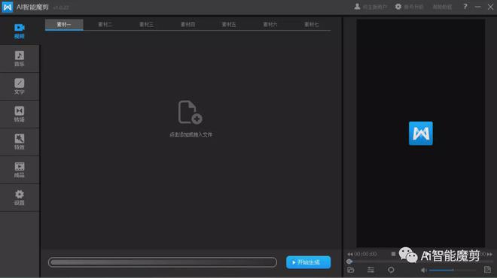The width and height of the screenshot is (497, 278).
Task: Switch to the 素材五 tab
Action: (229, 24)
